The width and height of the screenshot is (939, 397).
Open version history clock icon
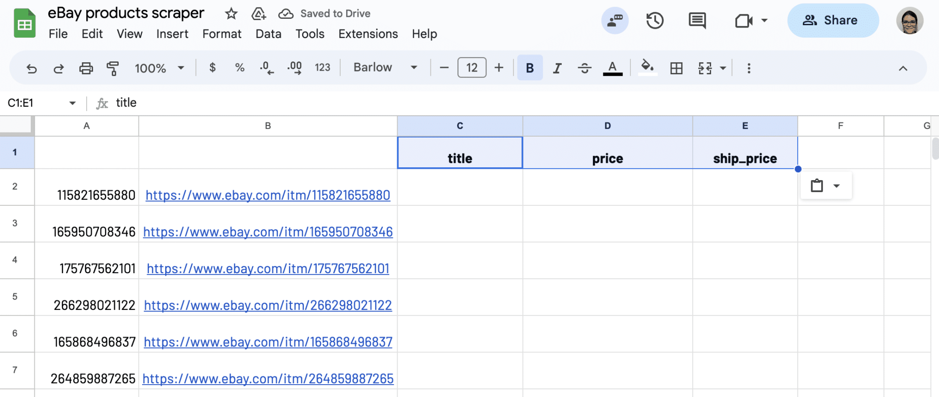[x=655, y=20]
